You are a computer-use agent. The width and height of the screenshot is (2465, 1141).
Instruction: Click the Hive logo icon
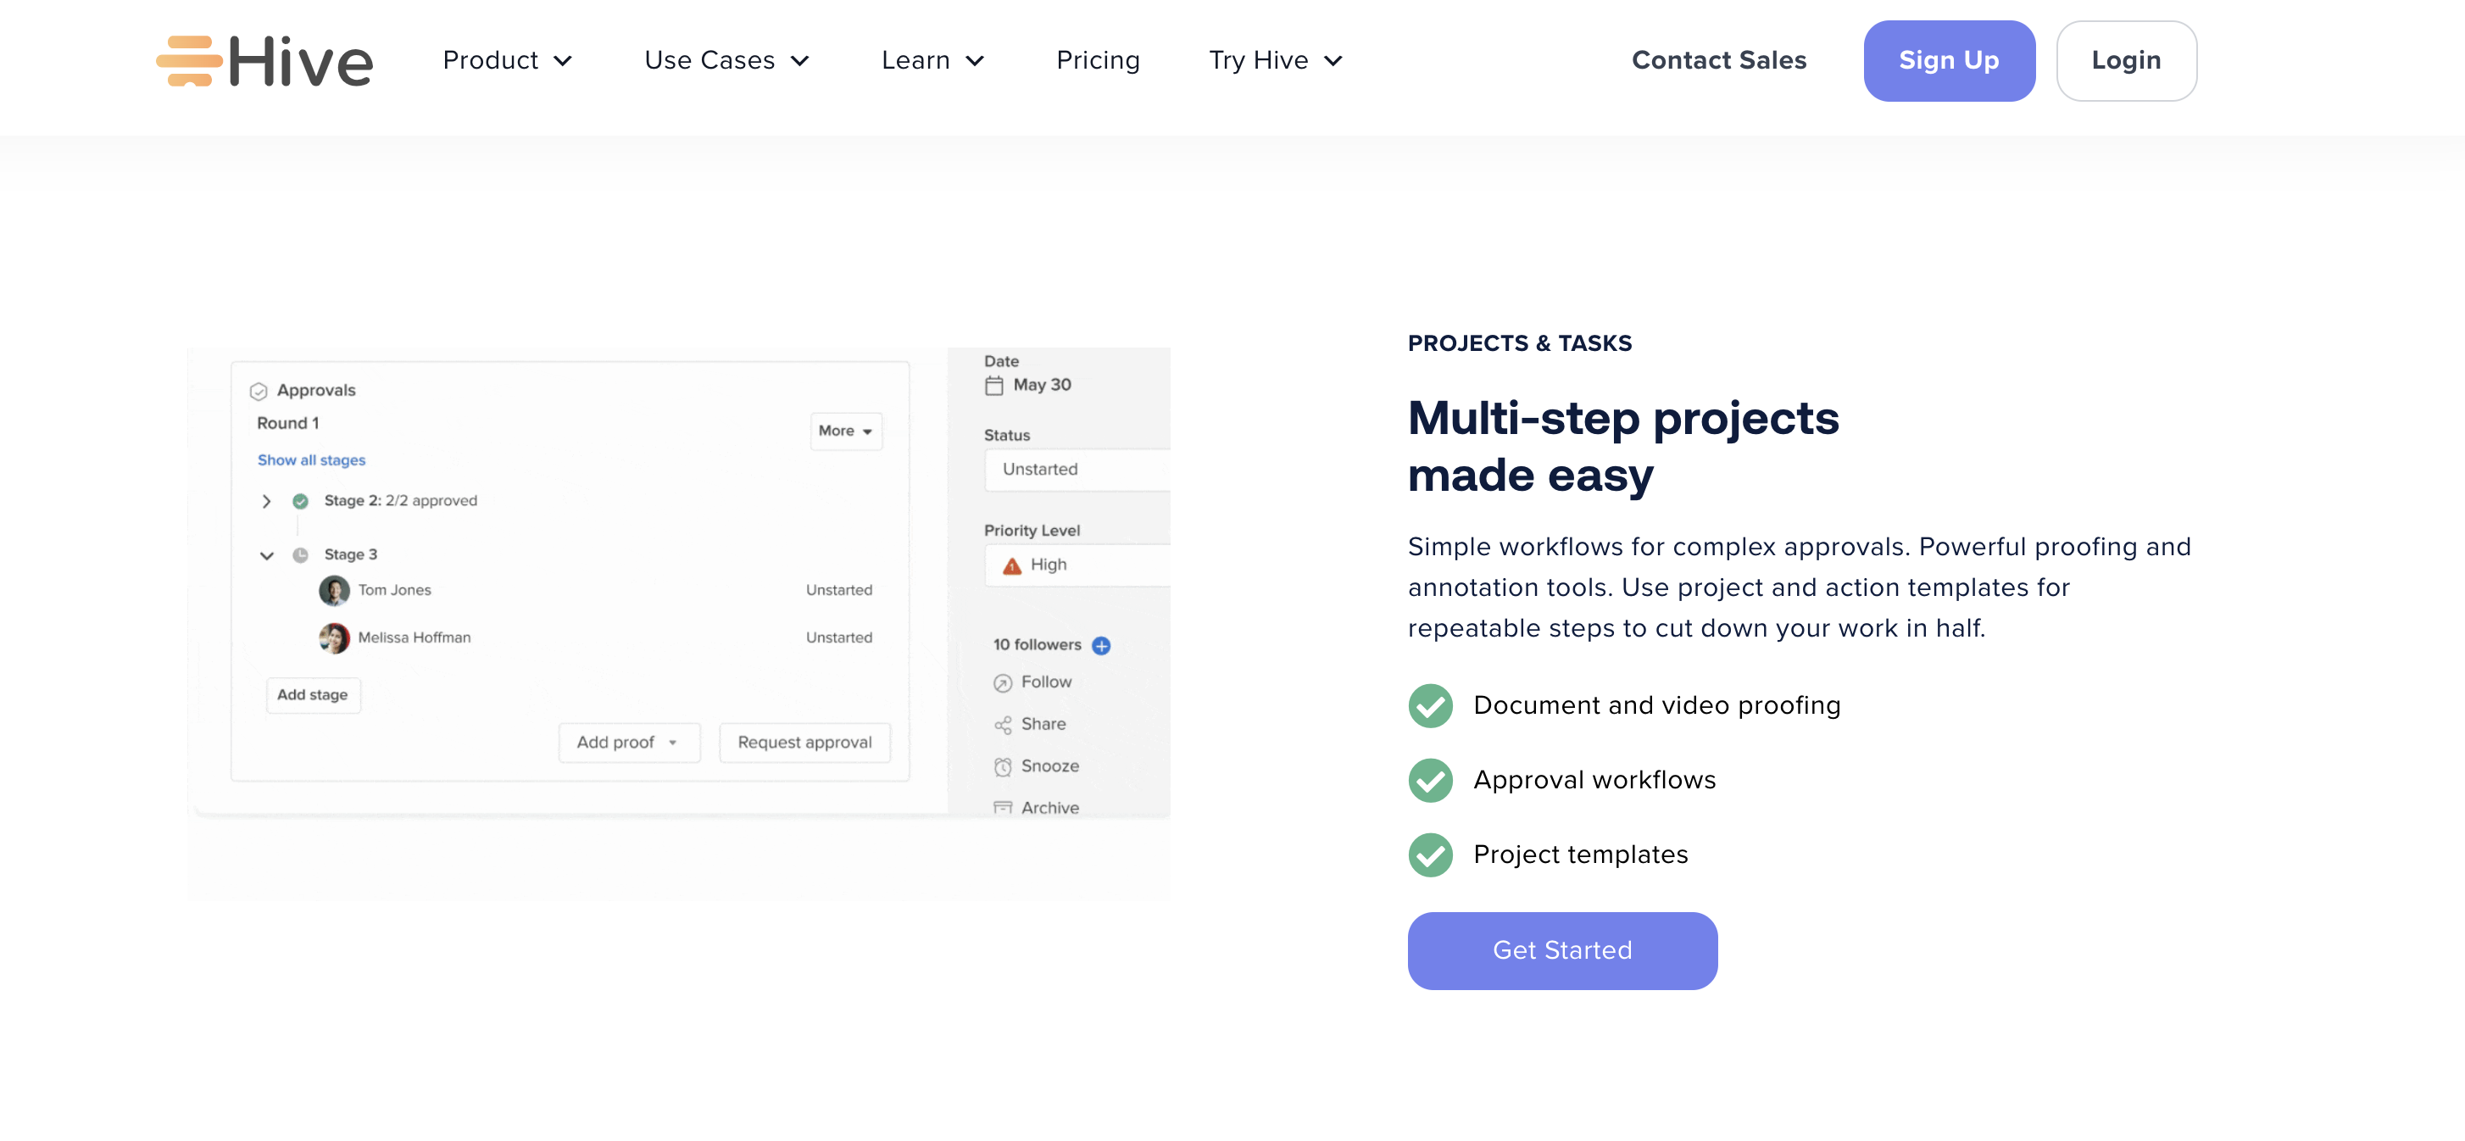pos(190,60)
